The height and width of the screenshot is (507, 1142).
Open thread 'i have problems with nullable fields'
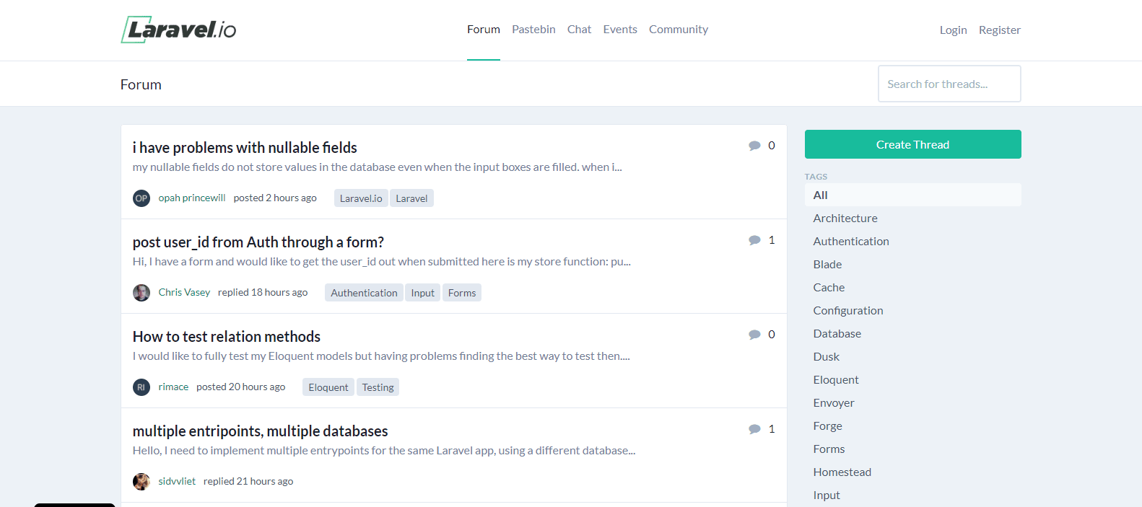click(245, 148)
